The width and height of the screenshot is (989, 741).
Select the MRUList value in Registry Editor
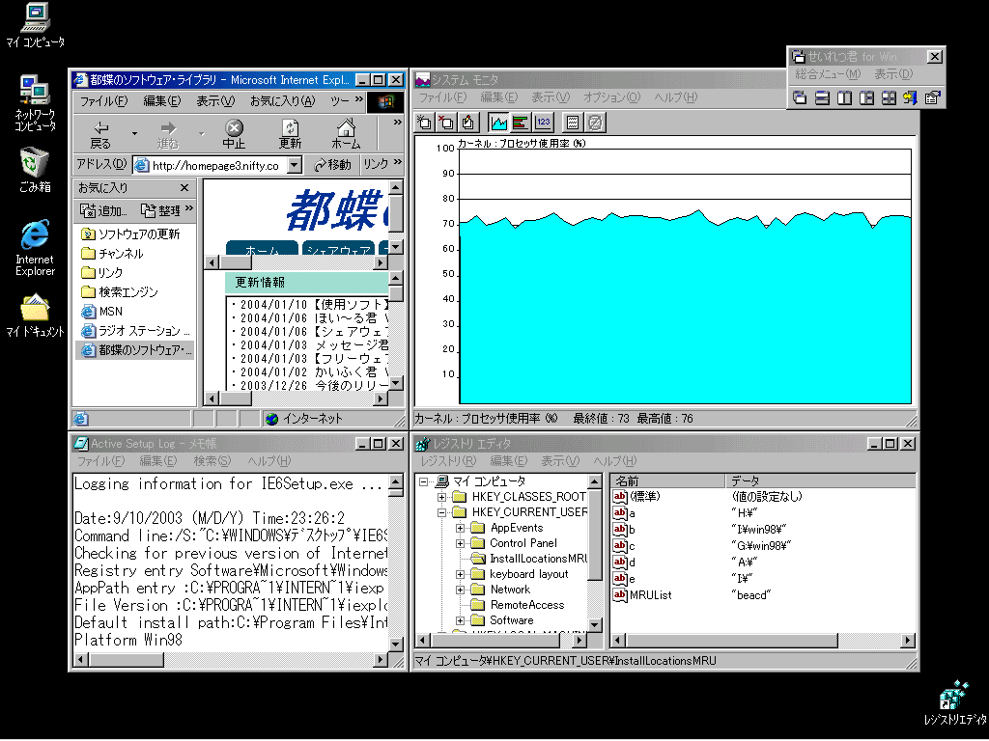650,594
